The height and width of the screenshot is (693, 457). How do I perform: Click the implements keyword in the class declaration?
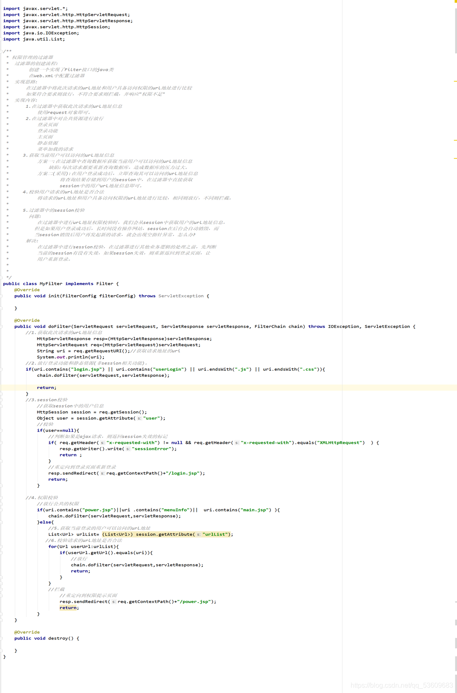coord(79,284)
